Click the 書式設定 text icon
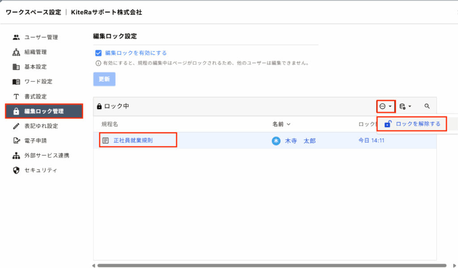This screenshot has height=268, width=458. click(x=16, y=96)
